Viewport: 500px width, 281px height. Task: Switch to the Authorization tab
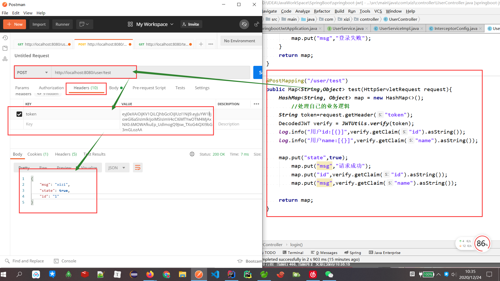click(51, 88)
